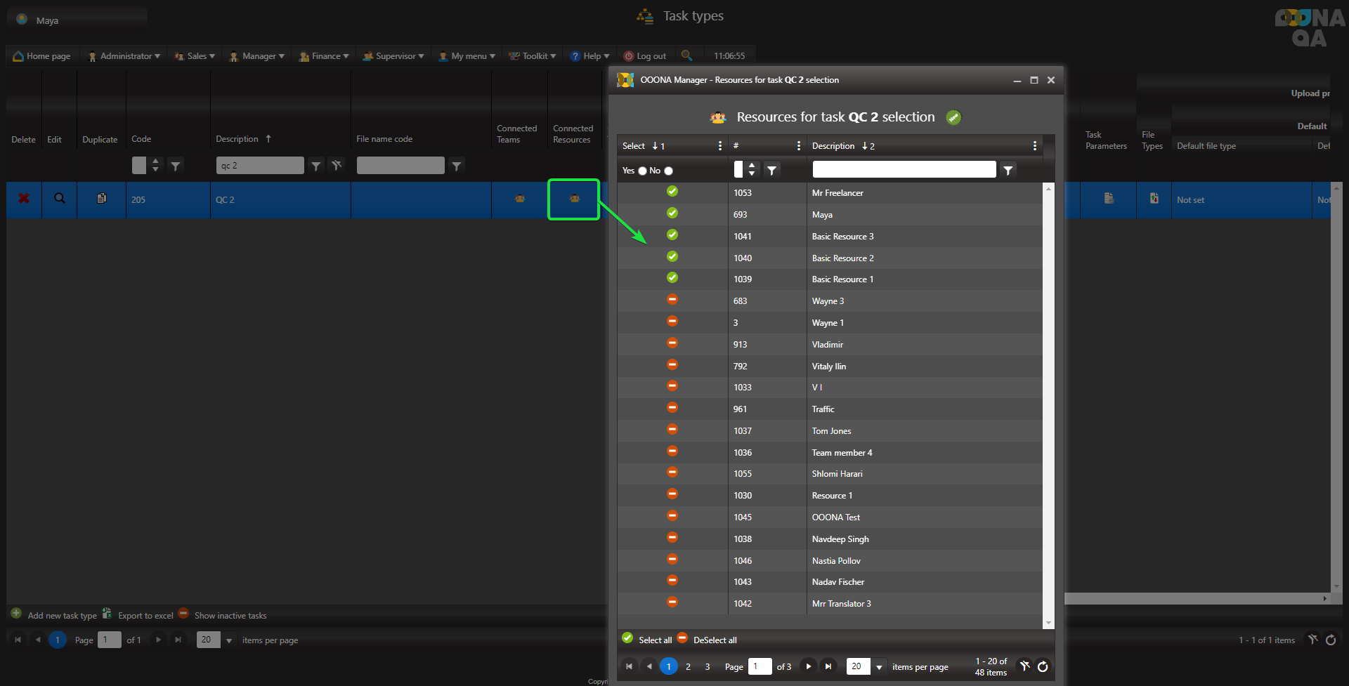Screen dimensions: 1349x686
Task: Open Connected Resources icon for QC 2
Action: [x=574, y=199]
